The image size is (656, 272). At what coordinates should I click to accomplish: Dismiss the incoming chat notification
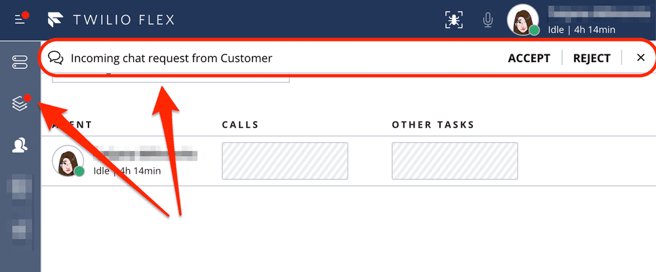pos(641,58)
